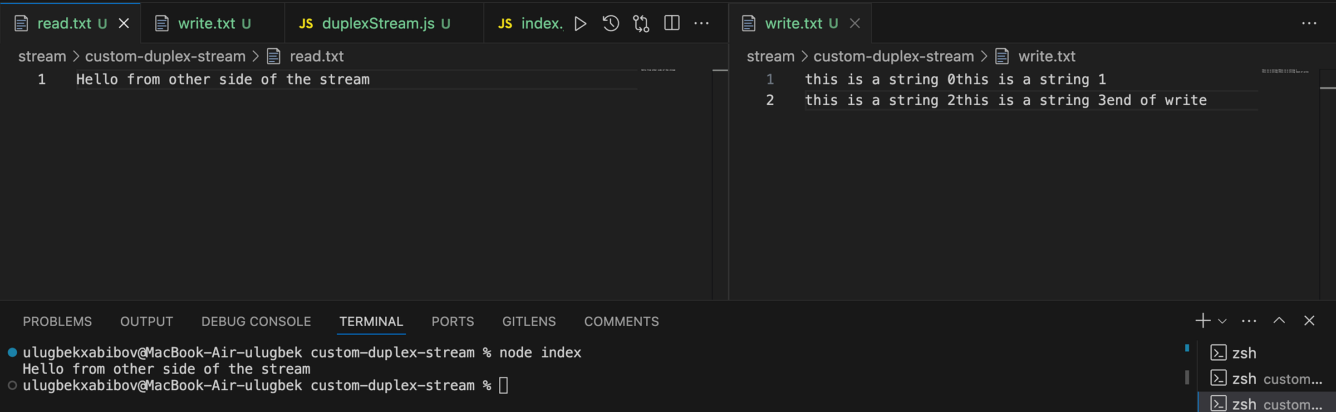Open the PROBLEMS panel tab
Image resolution: width=1336 pixels, height=412 pixels.
tap(57, 322)
